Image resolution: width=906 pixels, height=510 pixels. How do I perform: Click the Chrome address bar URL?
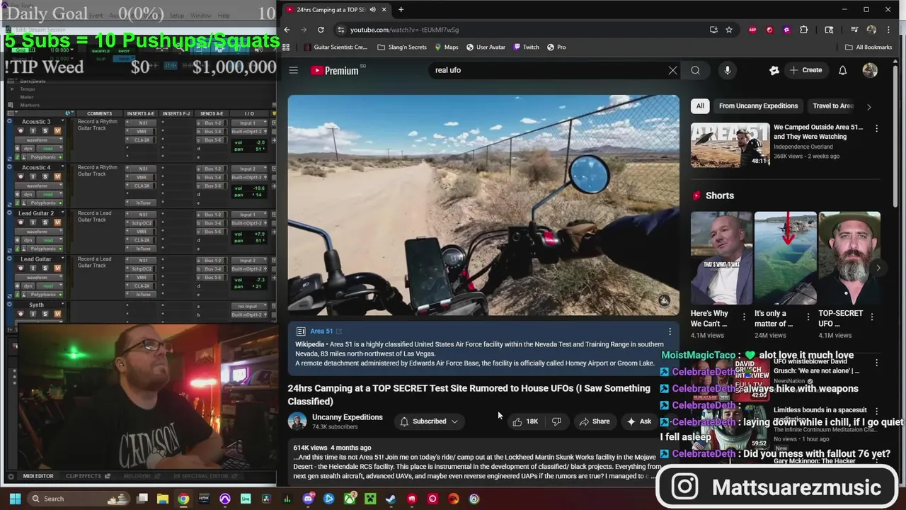(x=404, y=30)
